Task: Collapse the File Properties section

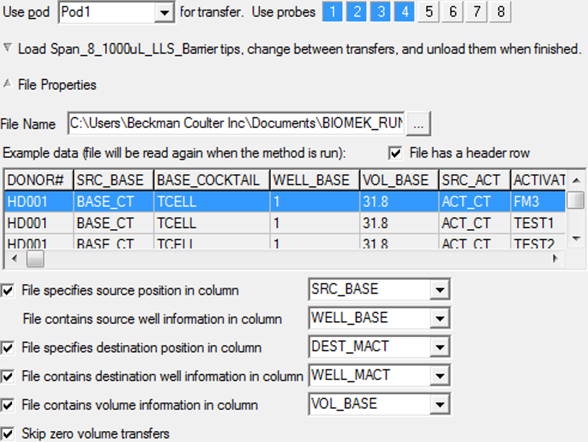Action: pos(7,84)
